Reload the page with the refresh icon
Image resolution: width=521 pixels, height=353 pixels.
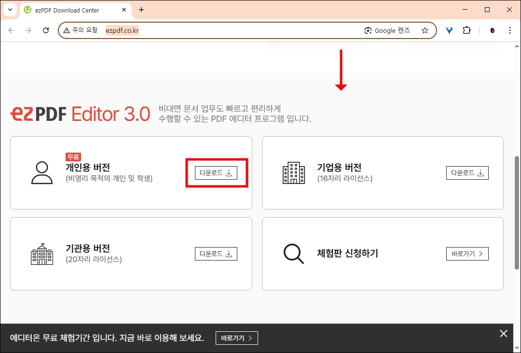click(46, 30)
